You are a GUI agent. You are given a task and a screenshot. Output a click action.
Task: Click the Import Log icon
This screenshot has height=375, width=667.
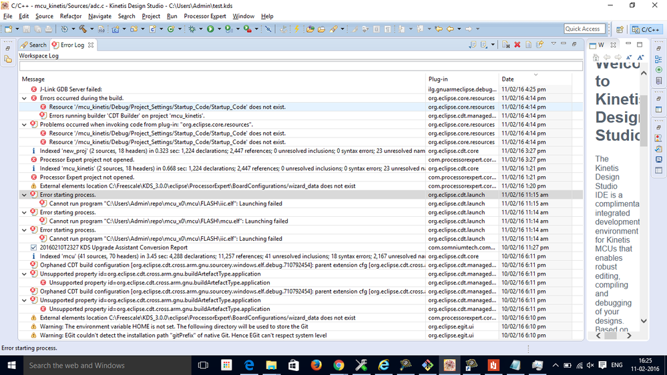(483, 44)
